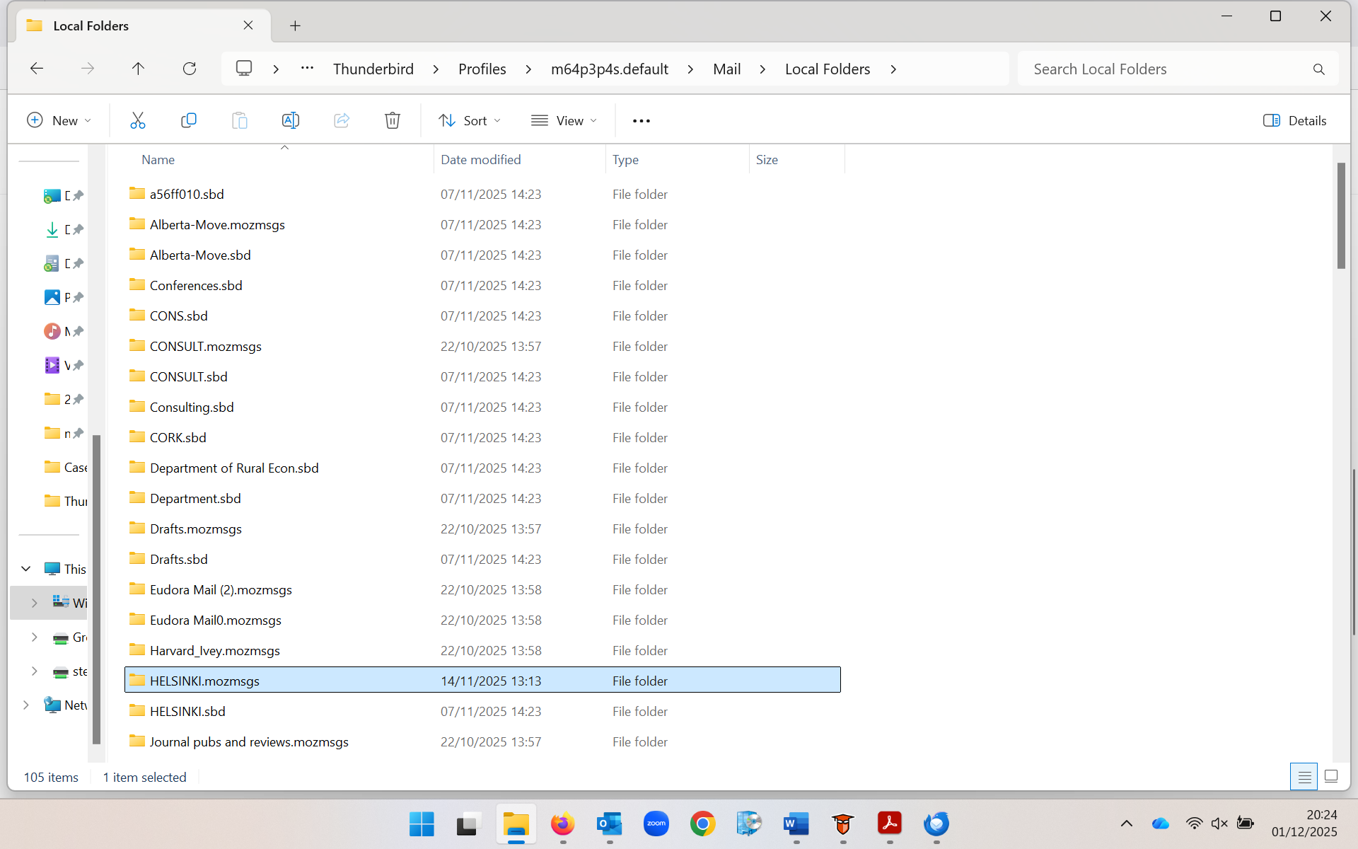This screenshot has width=1358, height=849.
Task: Open the See more options menu
Action: pos(641,121)
